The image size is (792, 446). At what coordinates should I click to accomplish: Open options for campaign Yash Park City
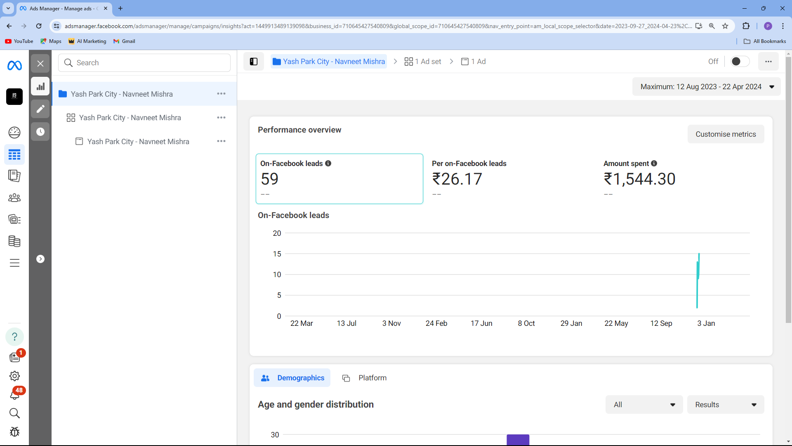pos(222,94)
